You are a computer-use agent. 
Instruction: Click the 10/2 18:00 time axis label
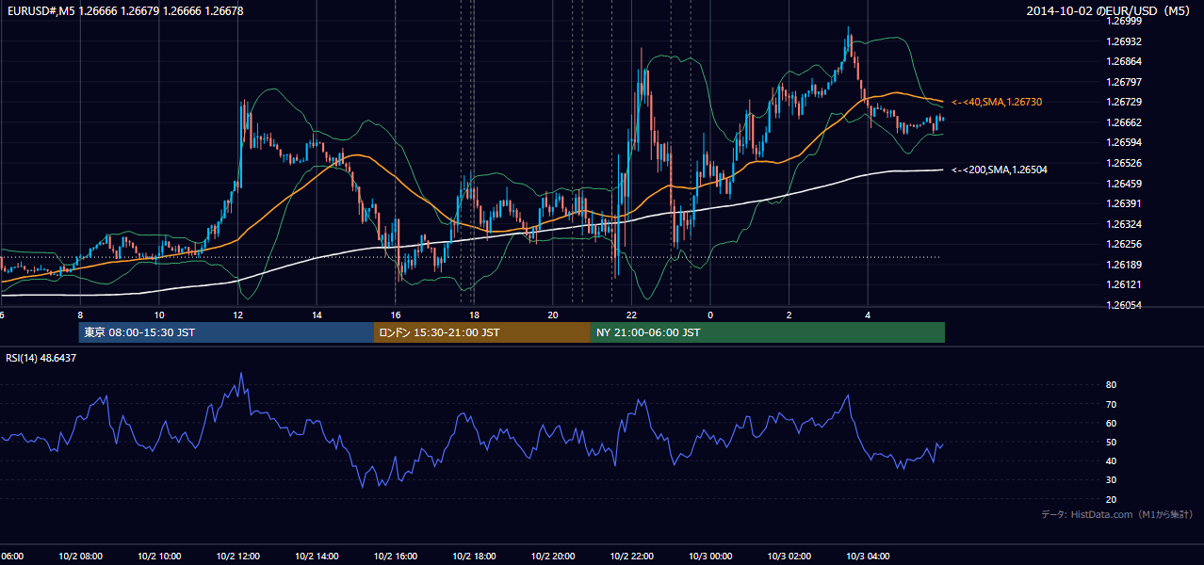474,556
